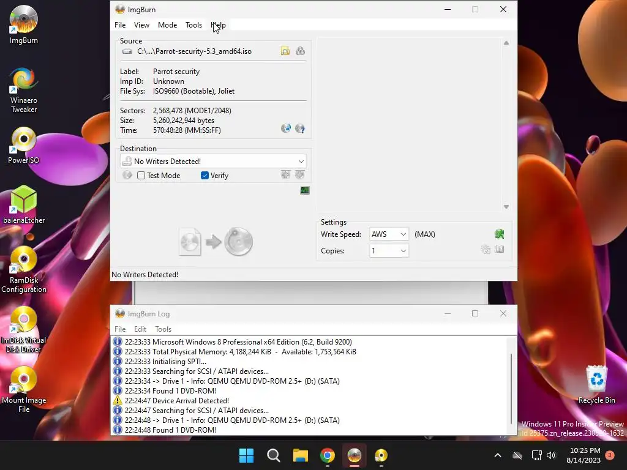Screen dimensions: 627x470
Task: Open the image information help icon
Action: point(300,129)
